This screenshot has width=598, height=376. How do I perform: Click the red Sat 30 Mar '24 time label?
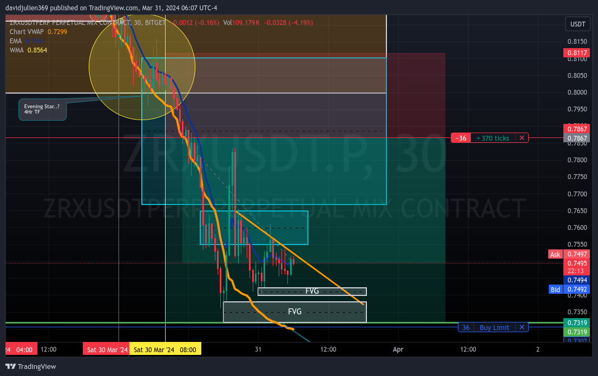pyautogui.click(x=107, y=349)
